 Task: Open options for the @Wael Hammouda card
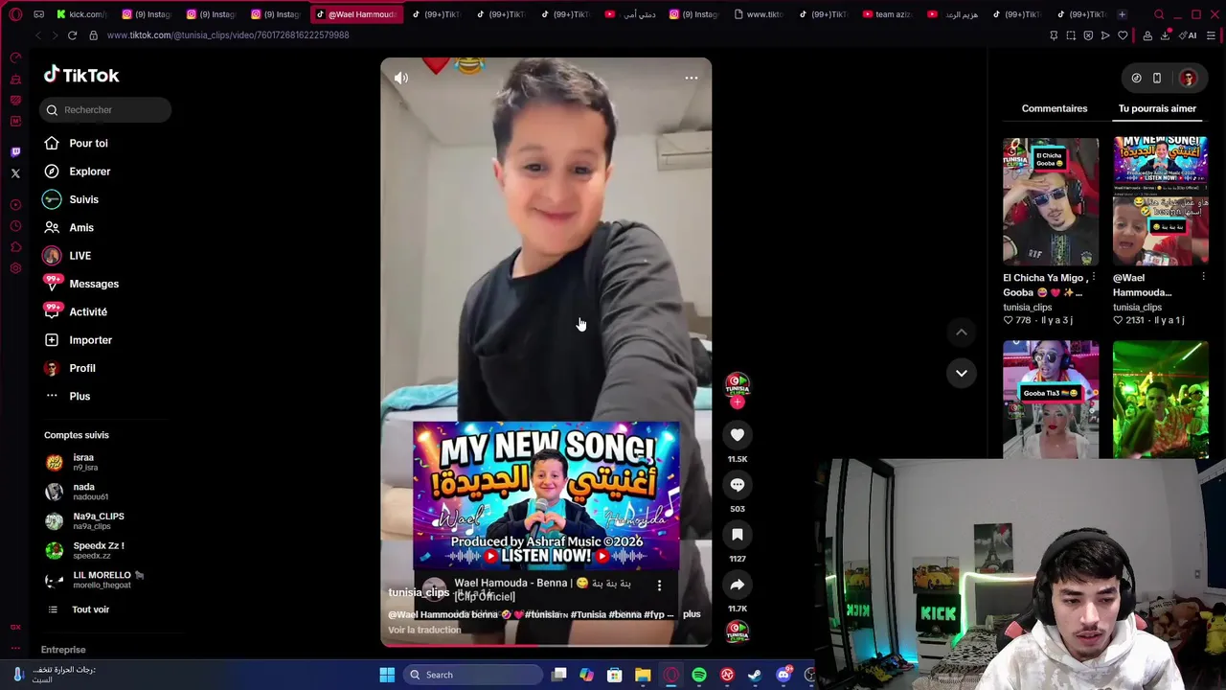pos(1203,278)
